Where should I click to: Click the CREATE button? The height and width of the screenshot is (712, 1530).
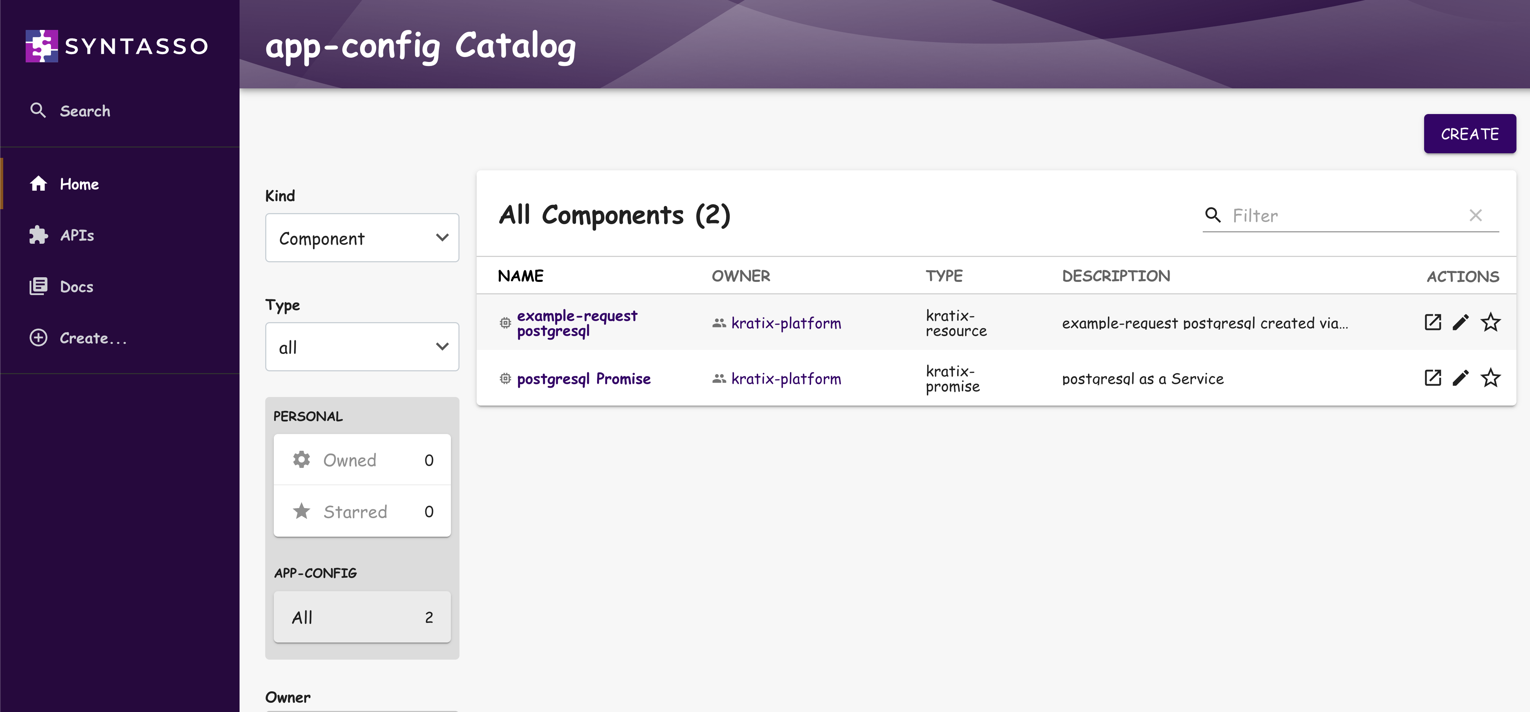tap(1469, 134)
